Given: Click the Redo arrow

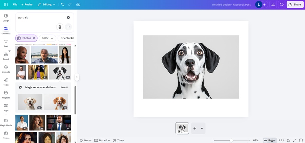Looking at the screenshot, I should coord(70,4).
